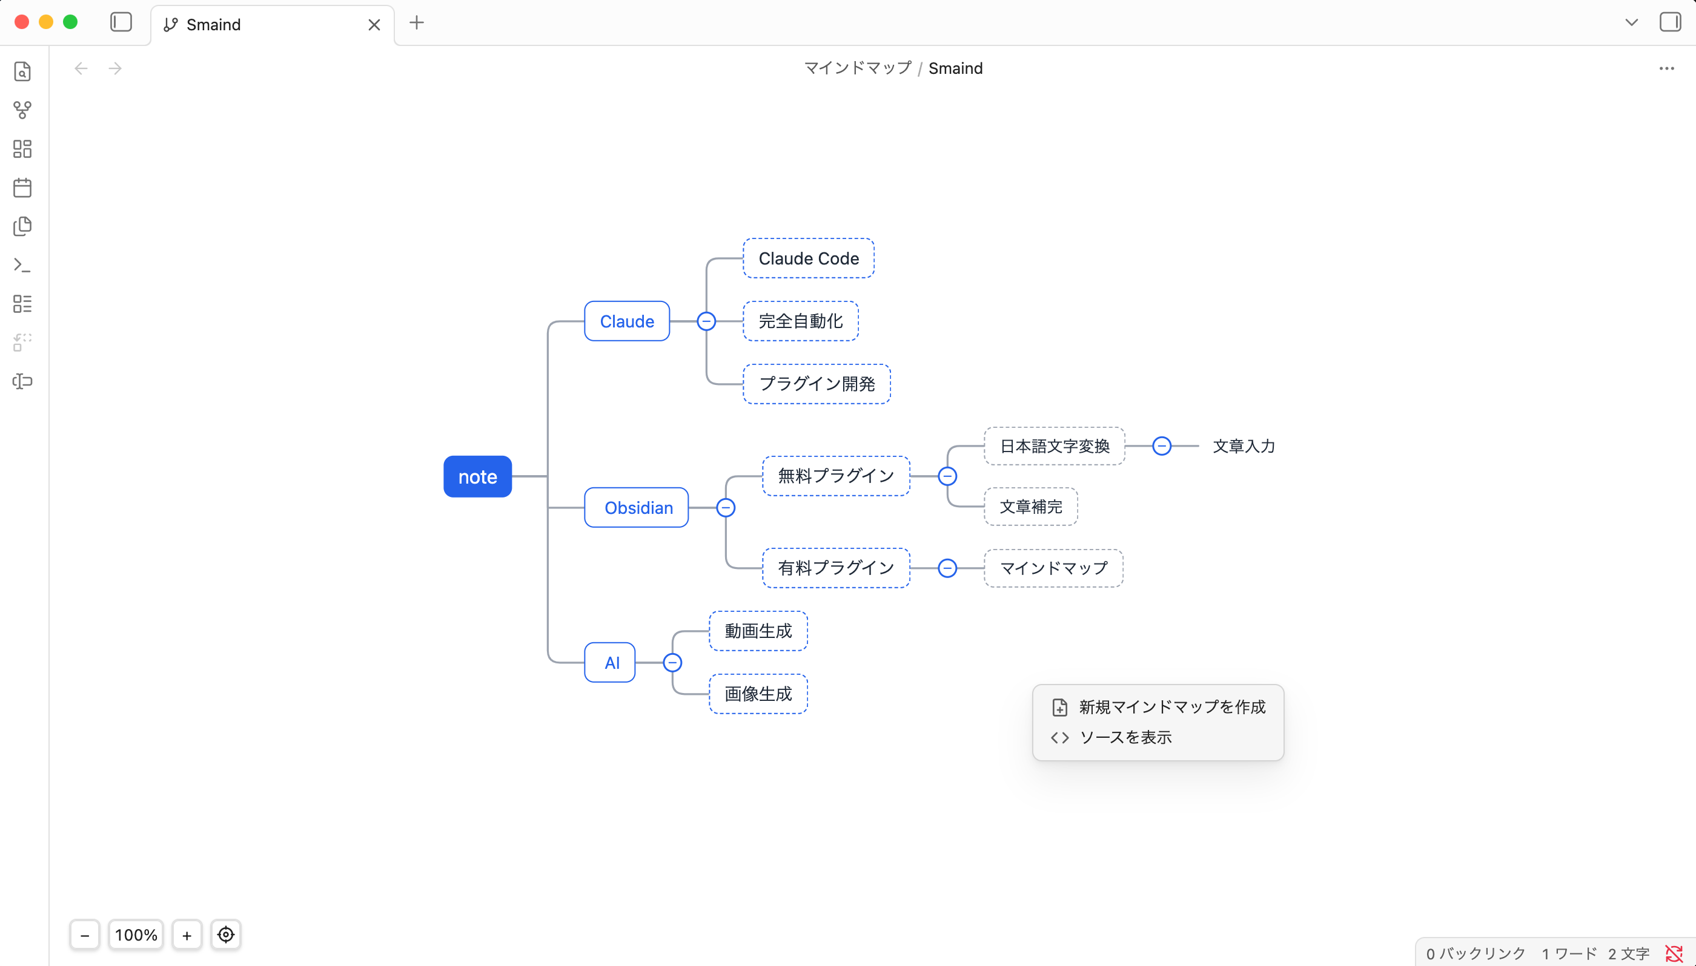Image resolution: width=1696 pixels, height=966 pixels.
Task: Select the root note node
Action: [477, 476]
